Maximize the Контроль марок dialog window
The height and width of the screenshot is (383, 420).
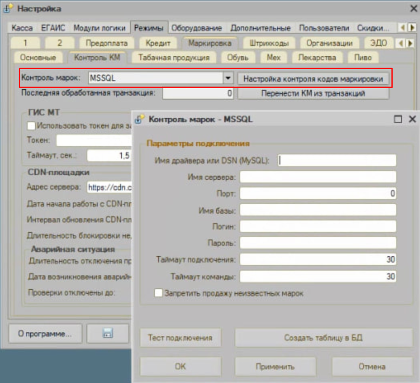[x=398, y=119]
